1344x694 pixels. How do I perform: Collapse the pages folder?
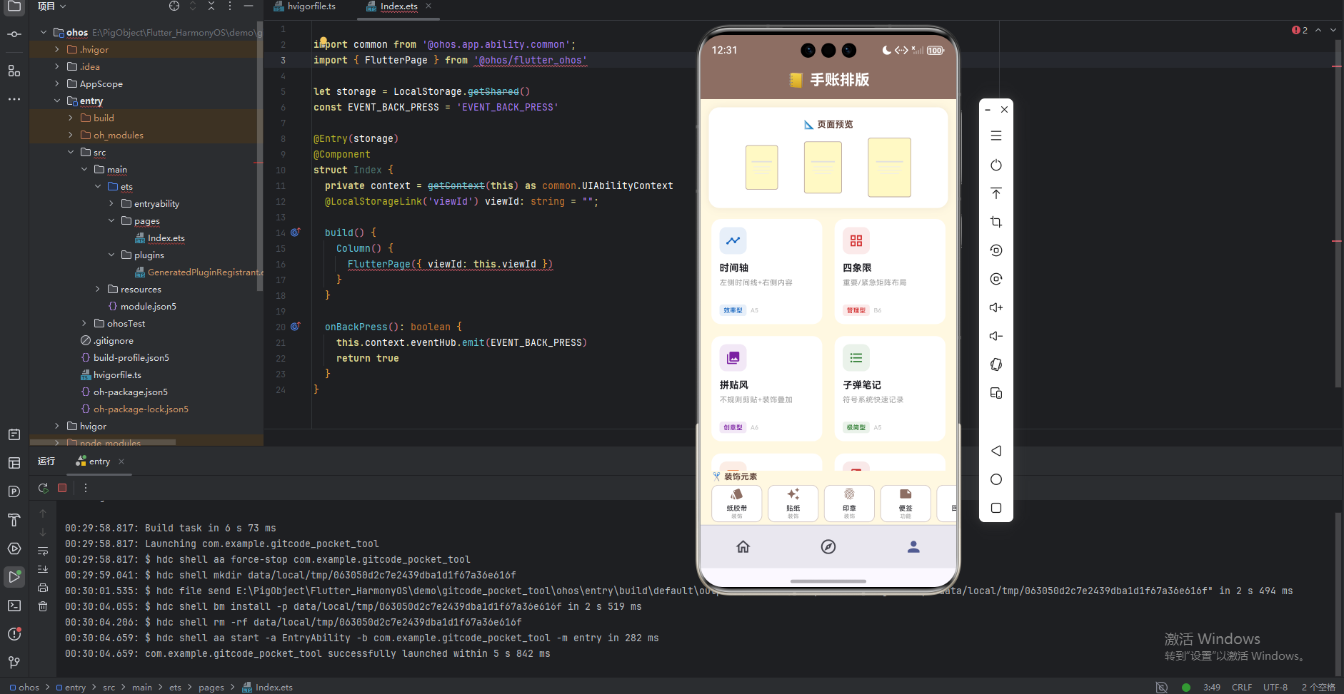111,221
